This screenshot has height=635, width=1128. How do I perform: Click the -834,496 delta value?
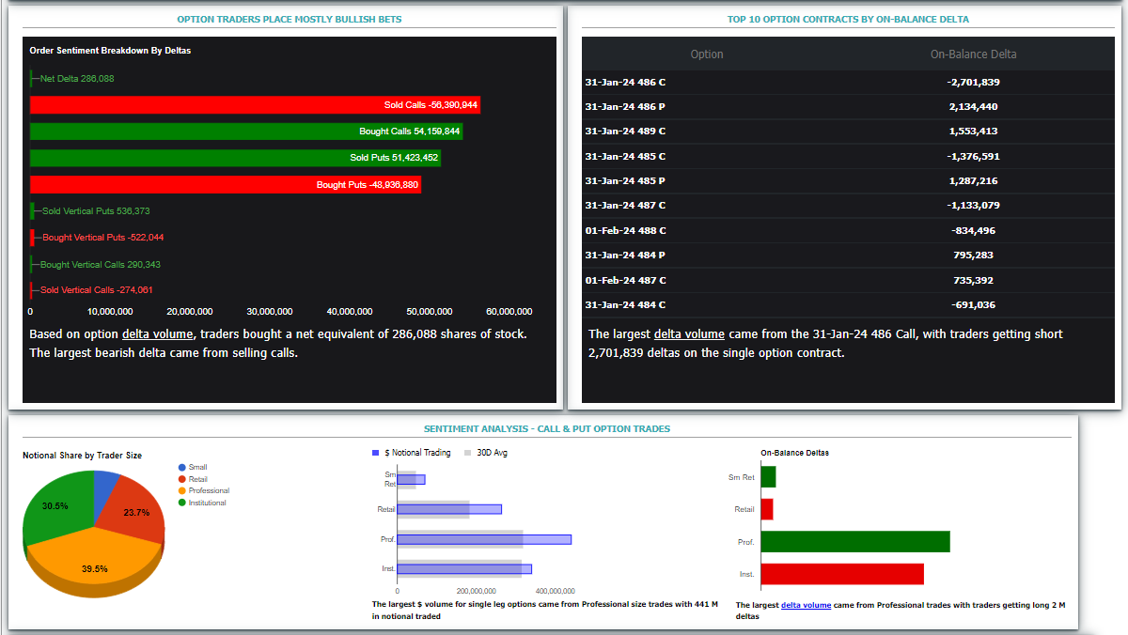coord(973,230)
